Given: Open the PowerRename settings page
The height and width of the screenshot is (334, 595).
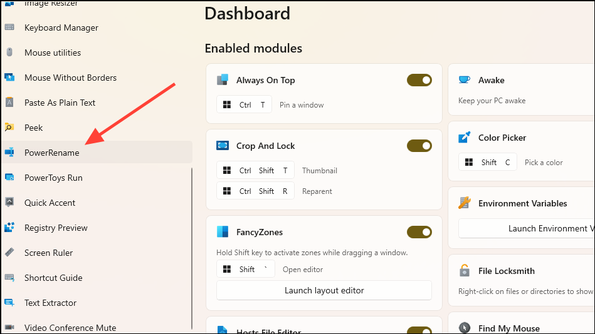Looking at the screenshot, I should click(x=97, y=152).
